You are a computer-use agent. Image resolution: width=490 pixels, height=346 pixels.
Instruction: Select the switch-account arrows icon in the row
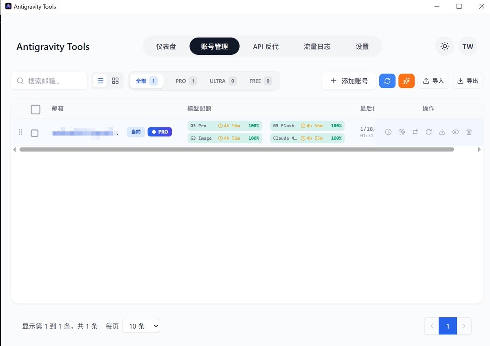[x=415, y=132]
